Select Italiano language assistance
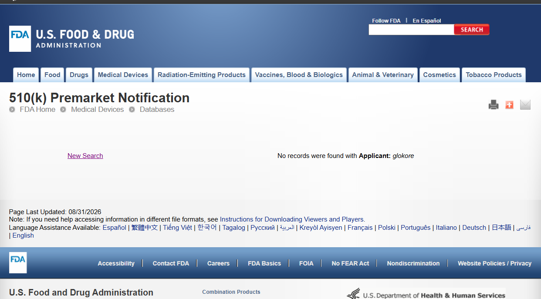This screenshot has width=541, height=299. tap(446, 228)
